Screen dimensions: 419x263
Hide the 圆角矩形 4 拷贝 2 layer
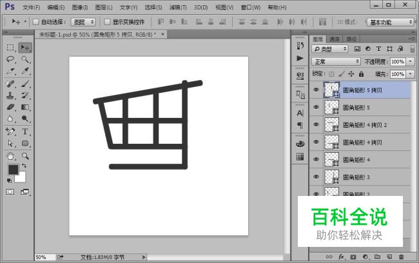point(316,124)
